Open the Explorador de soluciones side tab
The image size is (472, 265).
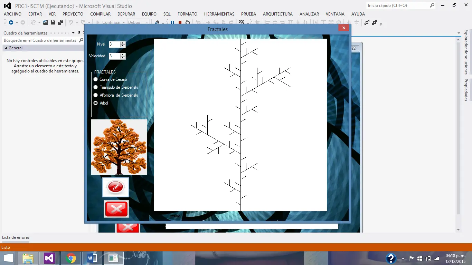coord(466,52)
